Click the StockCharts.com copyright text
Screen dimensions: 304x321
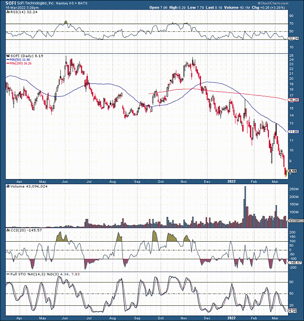click(x=273, y=3)
